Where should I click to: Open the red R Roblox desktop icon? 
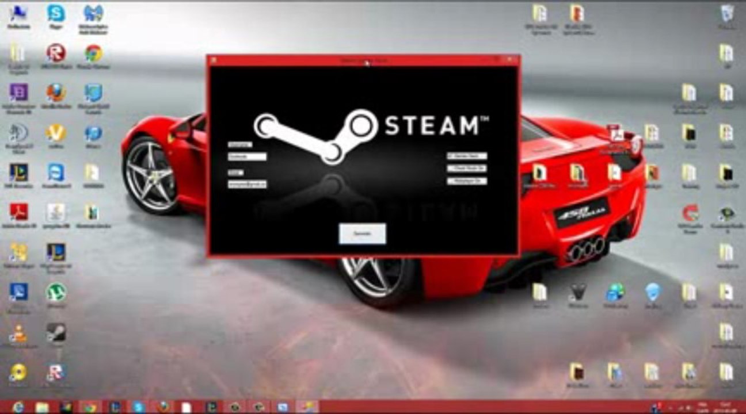(x=56, y=53)
